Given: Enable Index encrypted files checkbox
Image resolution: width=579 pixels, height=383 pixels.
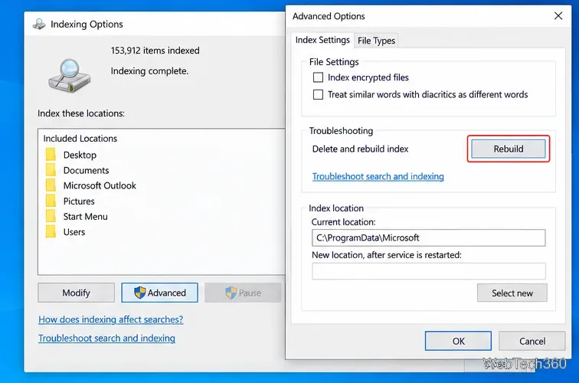Looking at the screenshot, I should pyautogui.click(x=318, y=77).
